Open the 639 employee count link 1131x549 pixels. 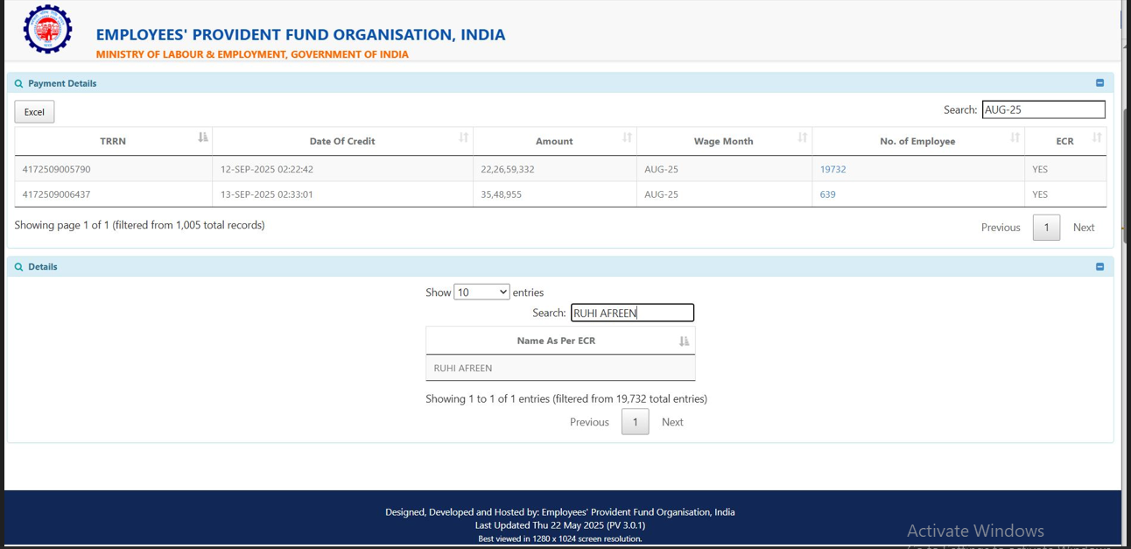pyautogui.click(x=827, y=194)
